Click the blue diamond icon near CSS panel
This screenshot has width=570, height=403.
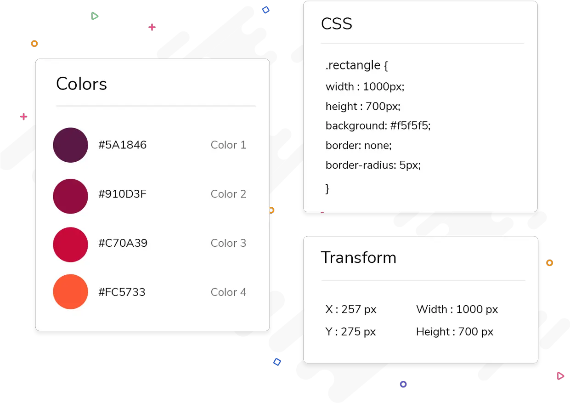click(265, 10)
